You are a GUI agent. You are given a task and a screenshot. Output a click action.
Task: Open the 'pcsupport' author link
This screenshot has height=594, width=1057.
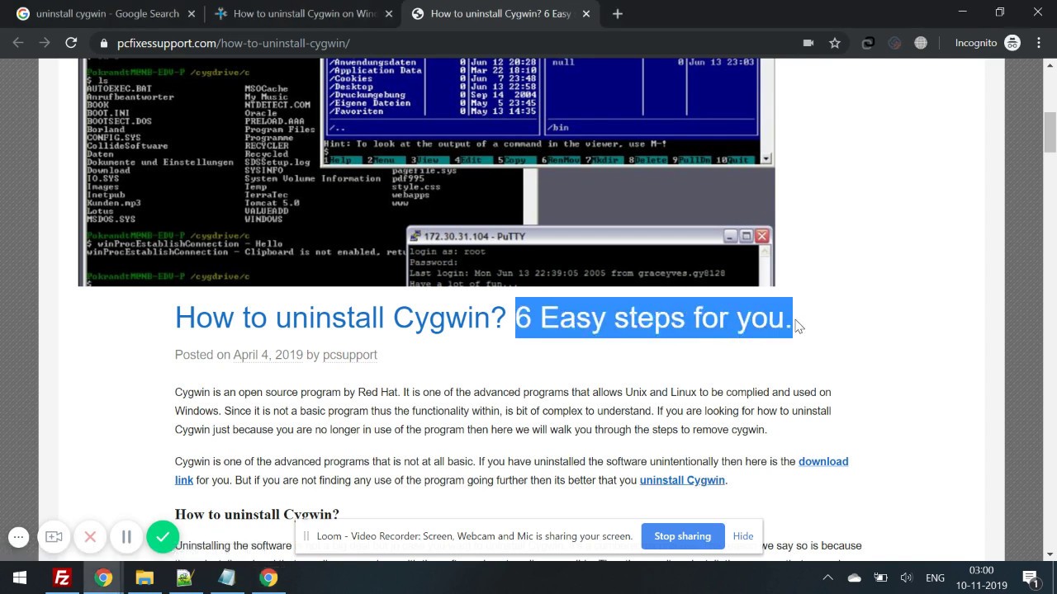350,355
